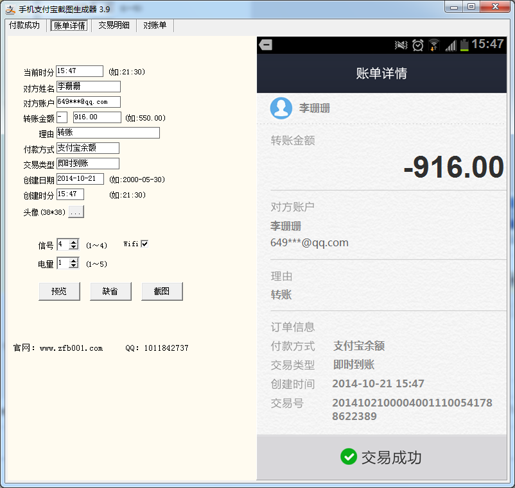Image resolution: width=515 pixels, height=488 pixels.
Task: Click 649***@qq.com in phone preview
Action: [x=310, y=242]
